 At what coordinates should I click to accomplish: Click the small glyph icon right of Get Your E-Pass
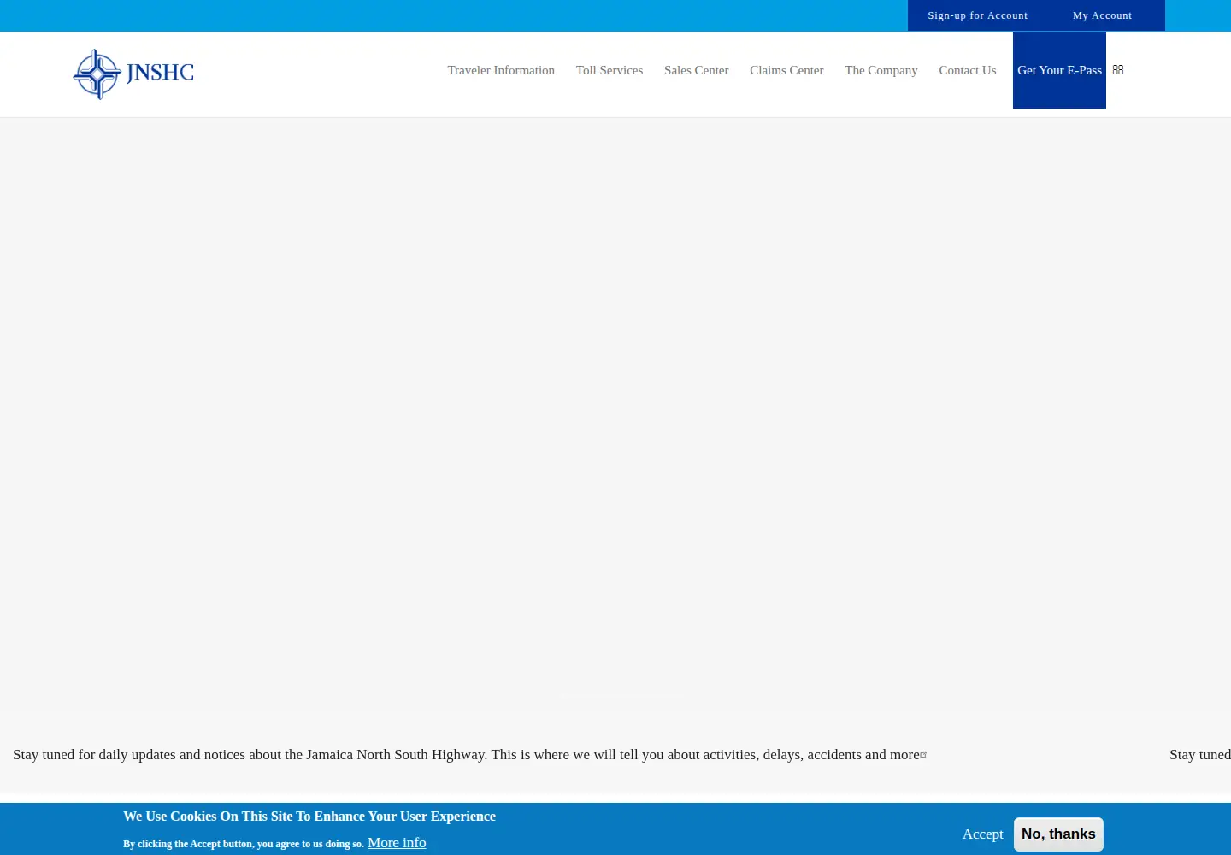point(1118,70)
